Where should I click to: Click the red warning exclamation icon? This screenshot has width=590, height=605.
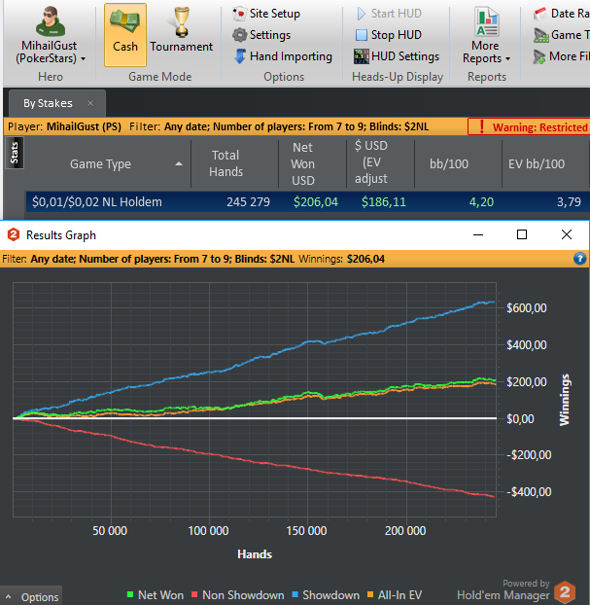(481, 126)
